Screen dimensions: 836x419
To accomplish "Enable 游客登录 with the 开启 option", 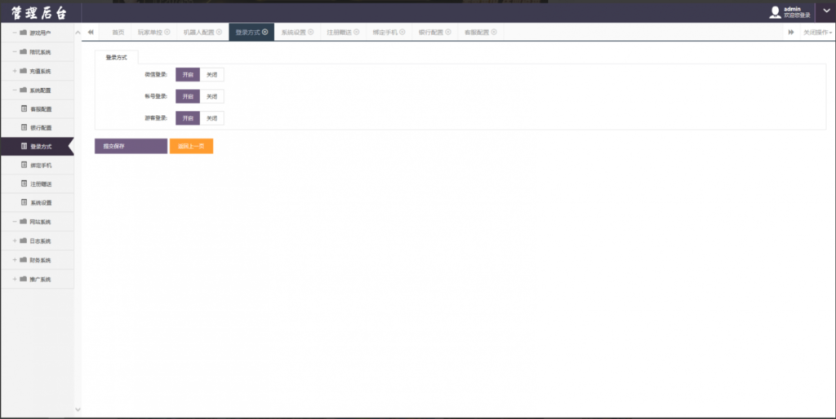I will pyautogui.click(x=188, y=118).
